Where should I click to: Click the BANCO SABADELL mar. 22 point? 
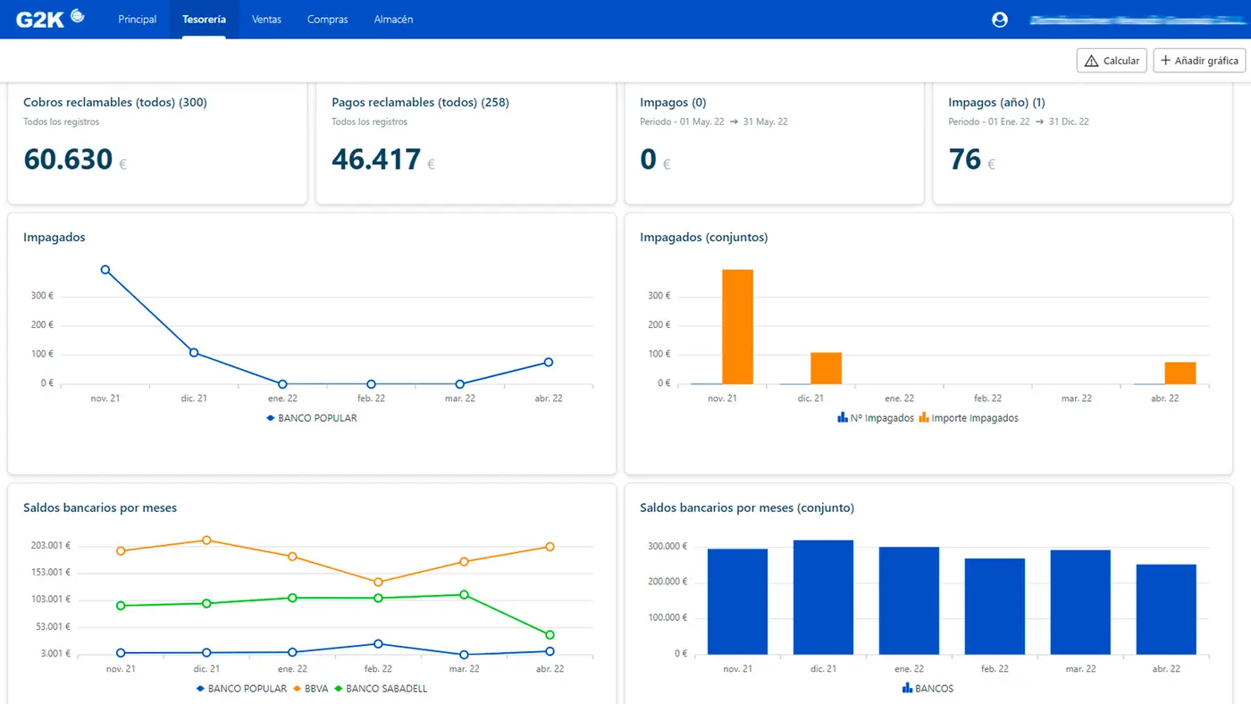point(464,595)
